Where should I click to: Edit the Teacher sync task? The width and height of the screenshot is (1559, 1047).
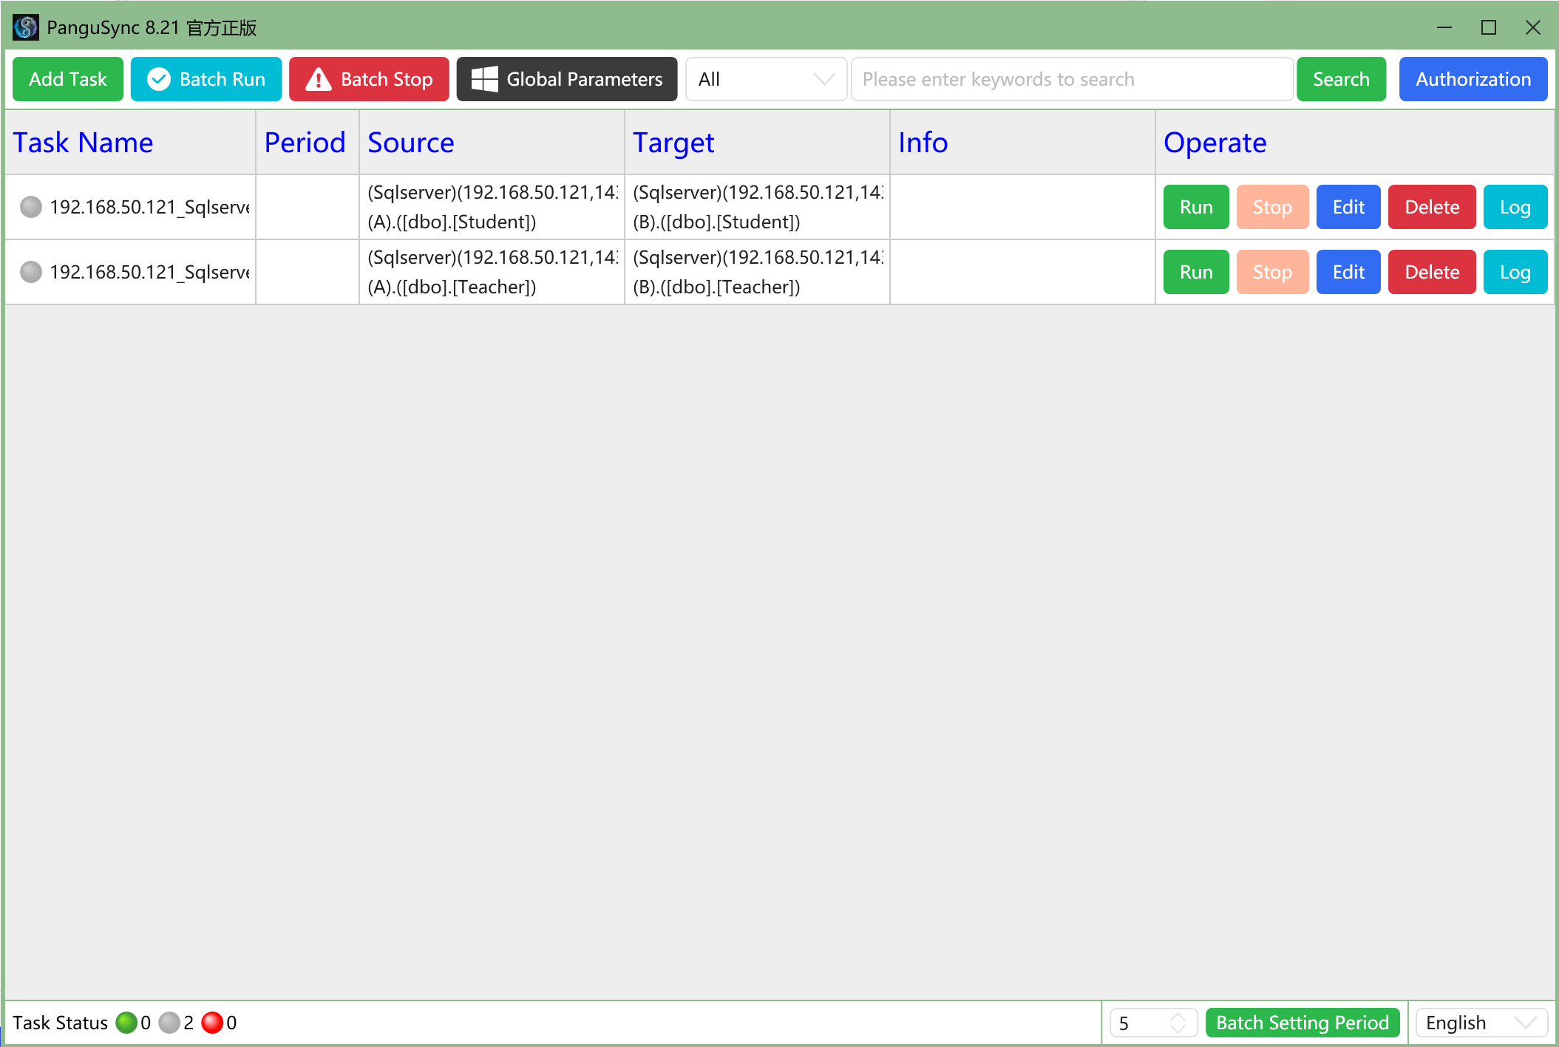[1348, 272]
